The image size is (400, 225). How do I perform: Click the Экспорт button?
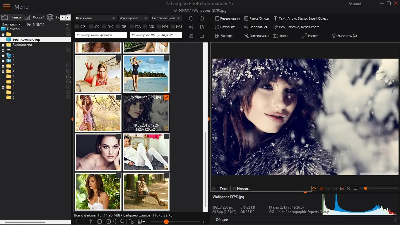coord(225,35)
